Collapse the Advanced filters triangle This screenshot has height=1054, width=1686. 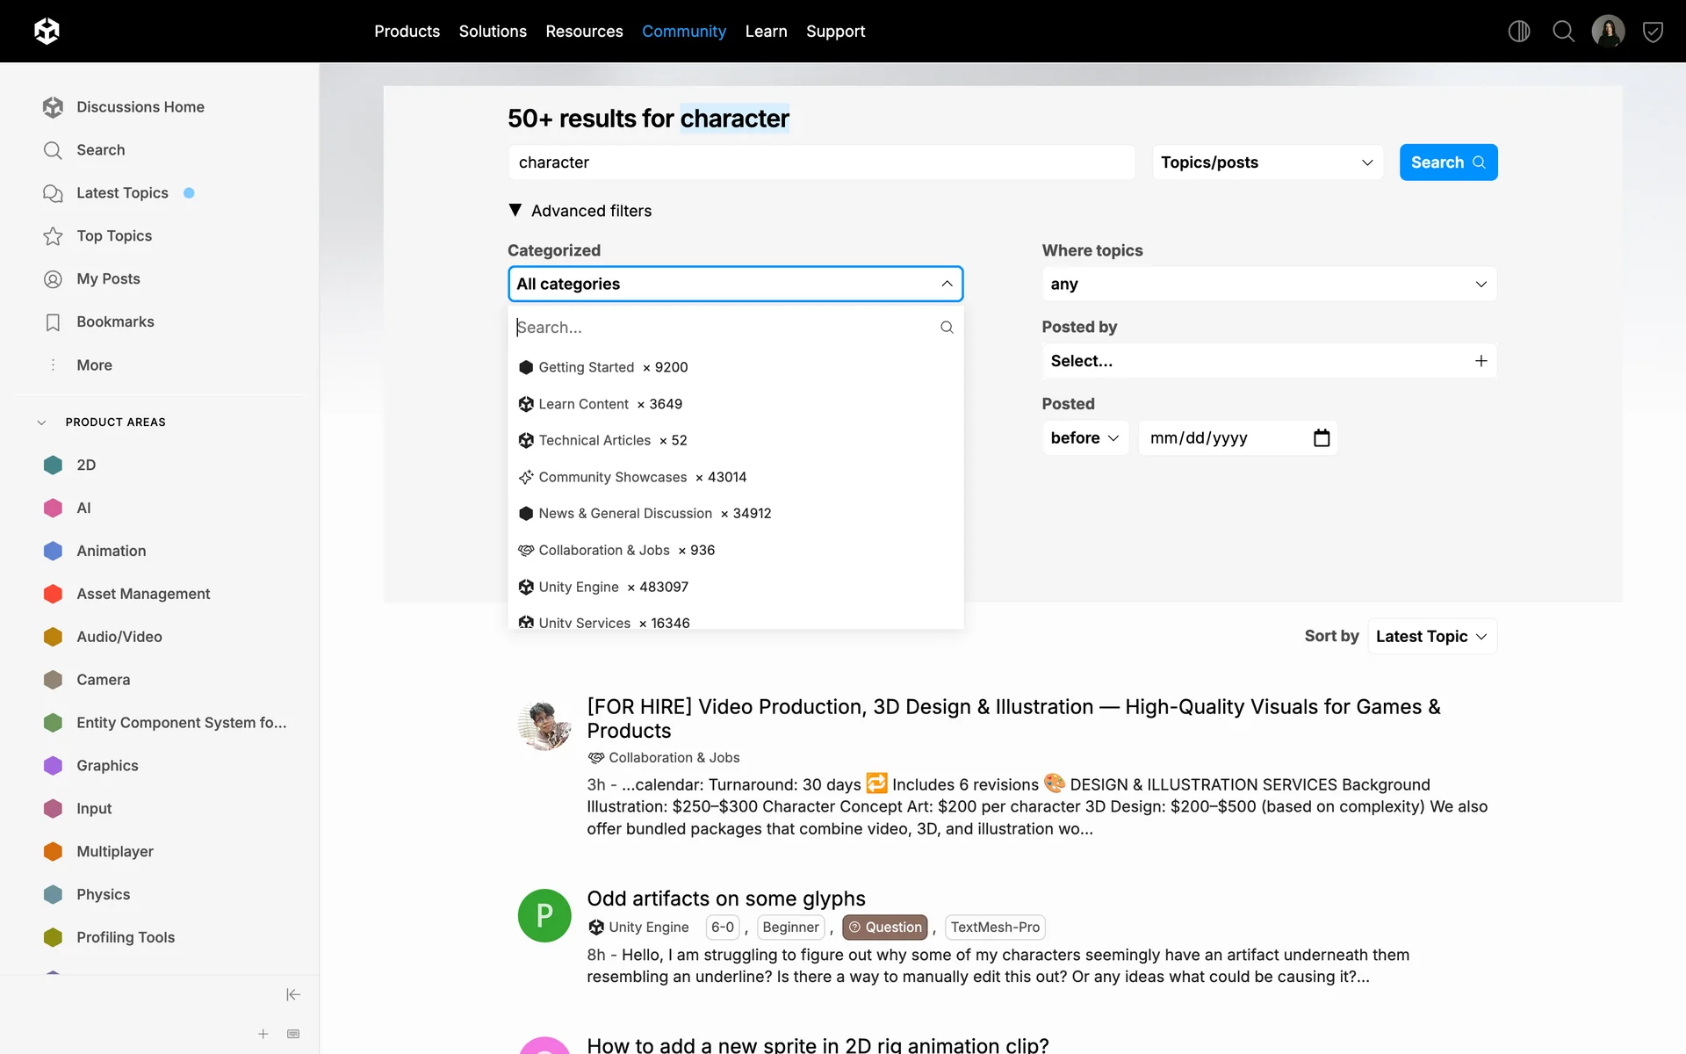515,211
